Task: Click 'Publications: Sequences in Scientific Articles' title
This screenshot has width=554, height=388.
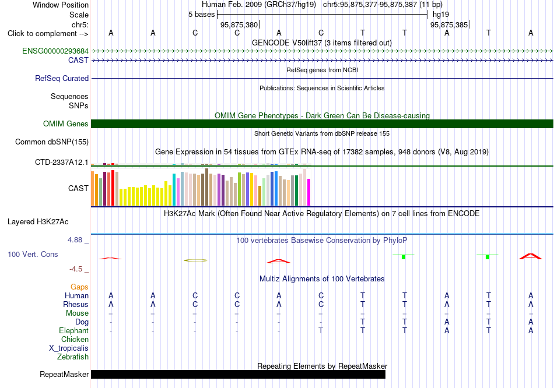Action: (322, 88)
